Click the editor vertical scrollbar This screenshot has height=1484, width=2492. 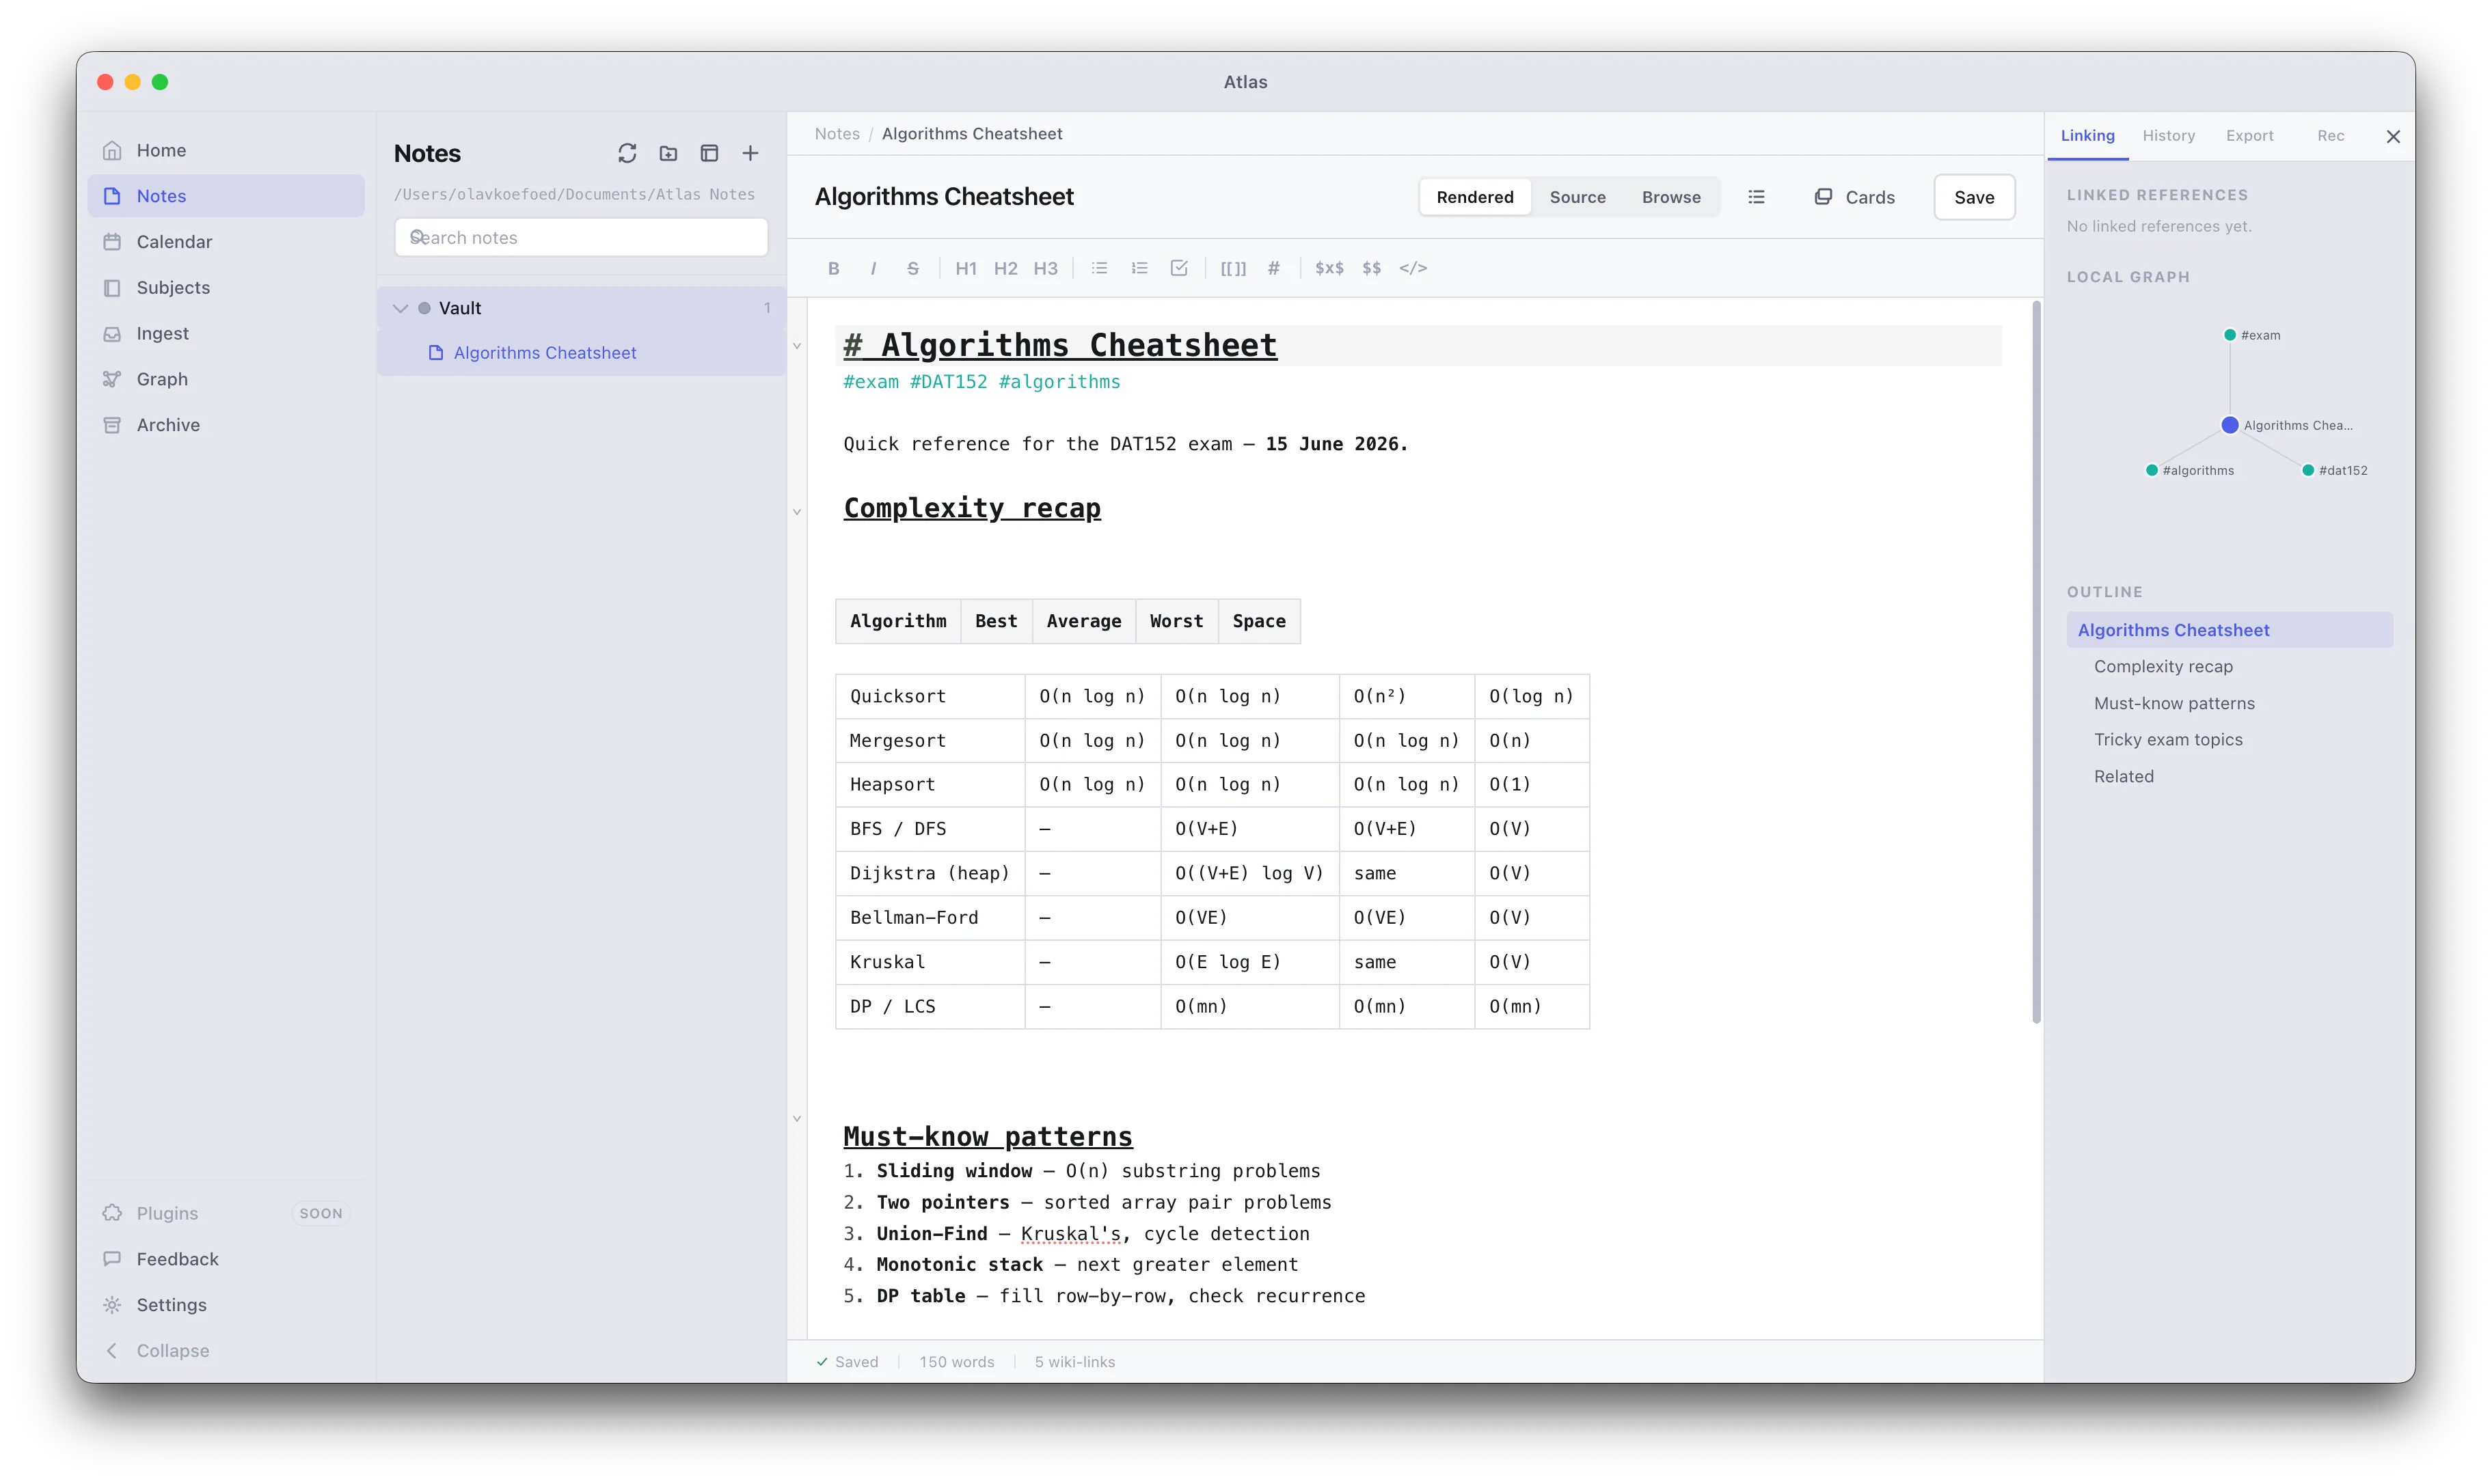tap(2036, 663)
